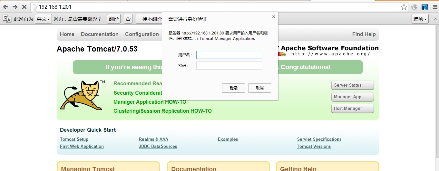
Task: Click the Host Manager button
Action: (x=353, y=109)
